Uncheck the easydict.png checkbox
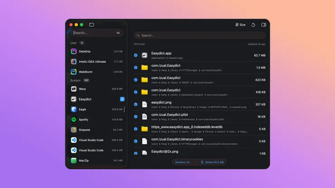The height and width of the screenshot is (188, 335). click(x=136, y=104)
